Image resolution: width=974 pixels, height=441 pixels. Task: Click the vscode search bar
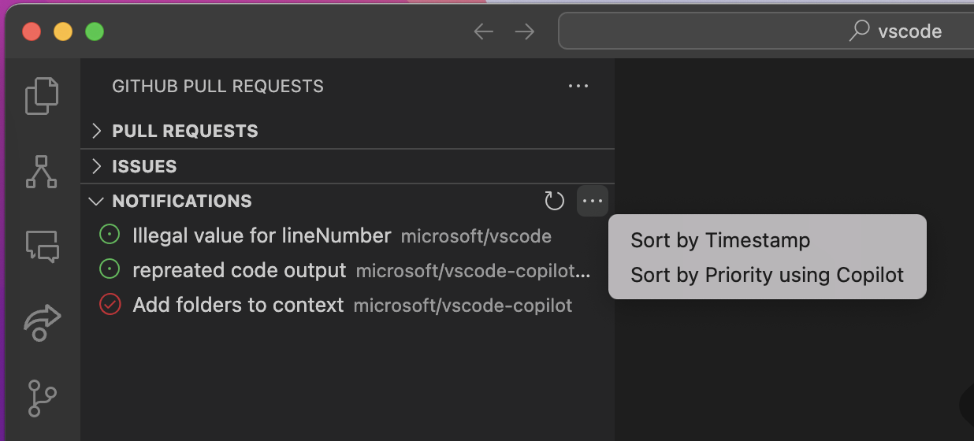pos(764,31)
